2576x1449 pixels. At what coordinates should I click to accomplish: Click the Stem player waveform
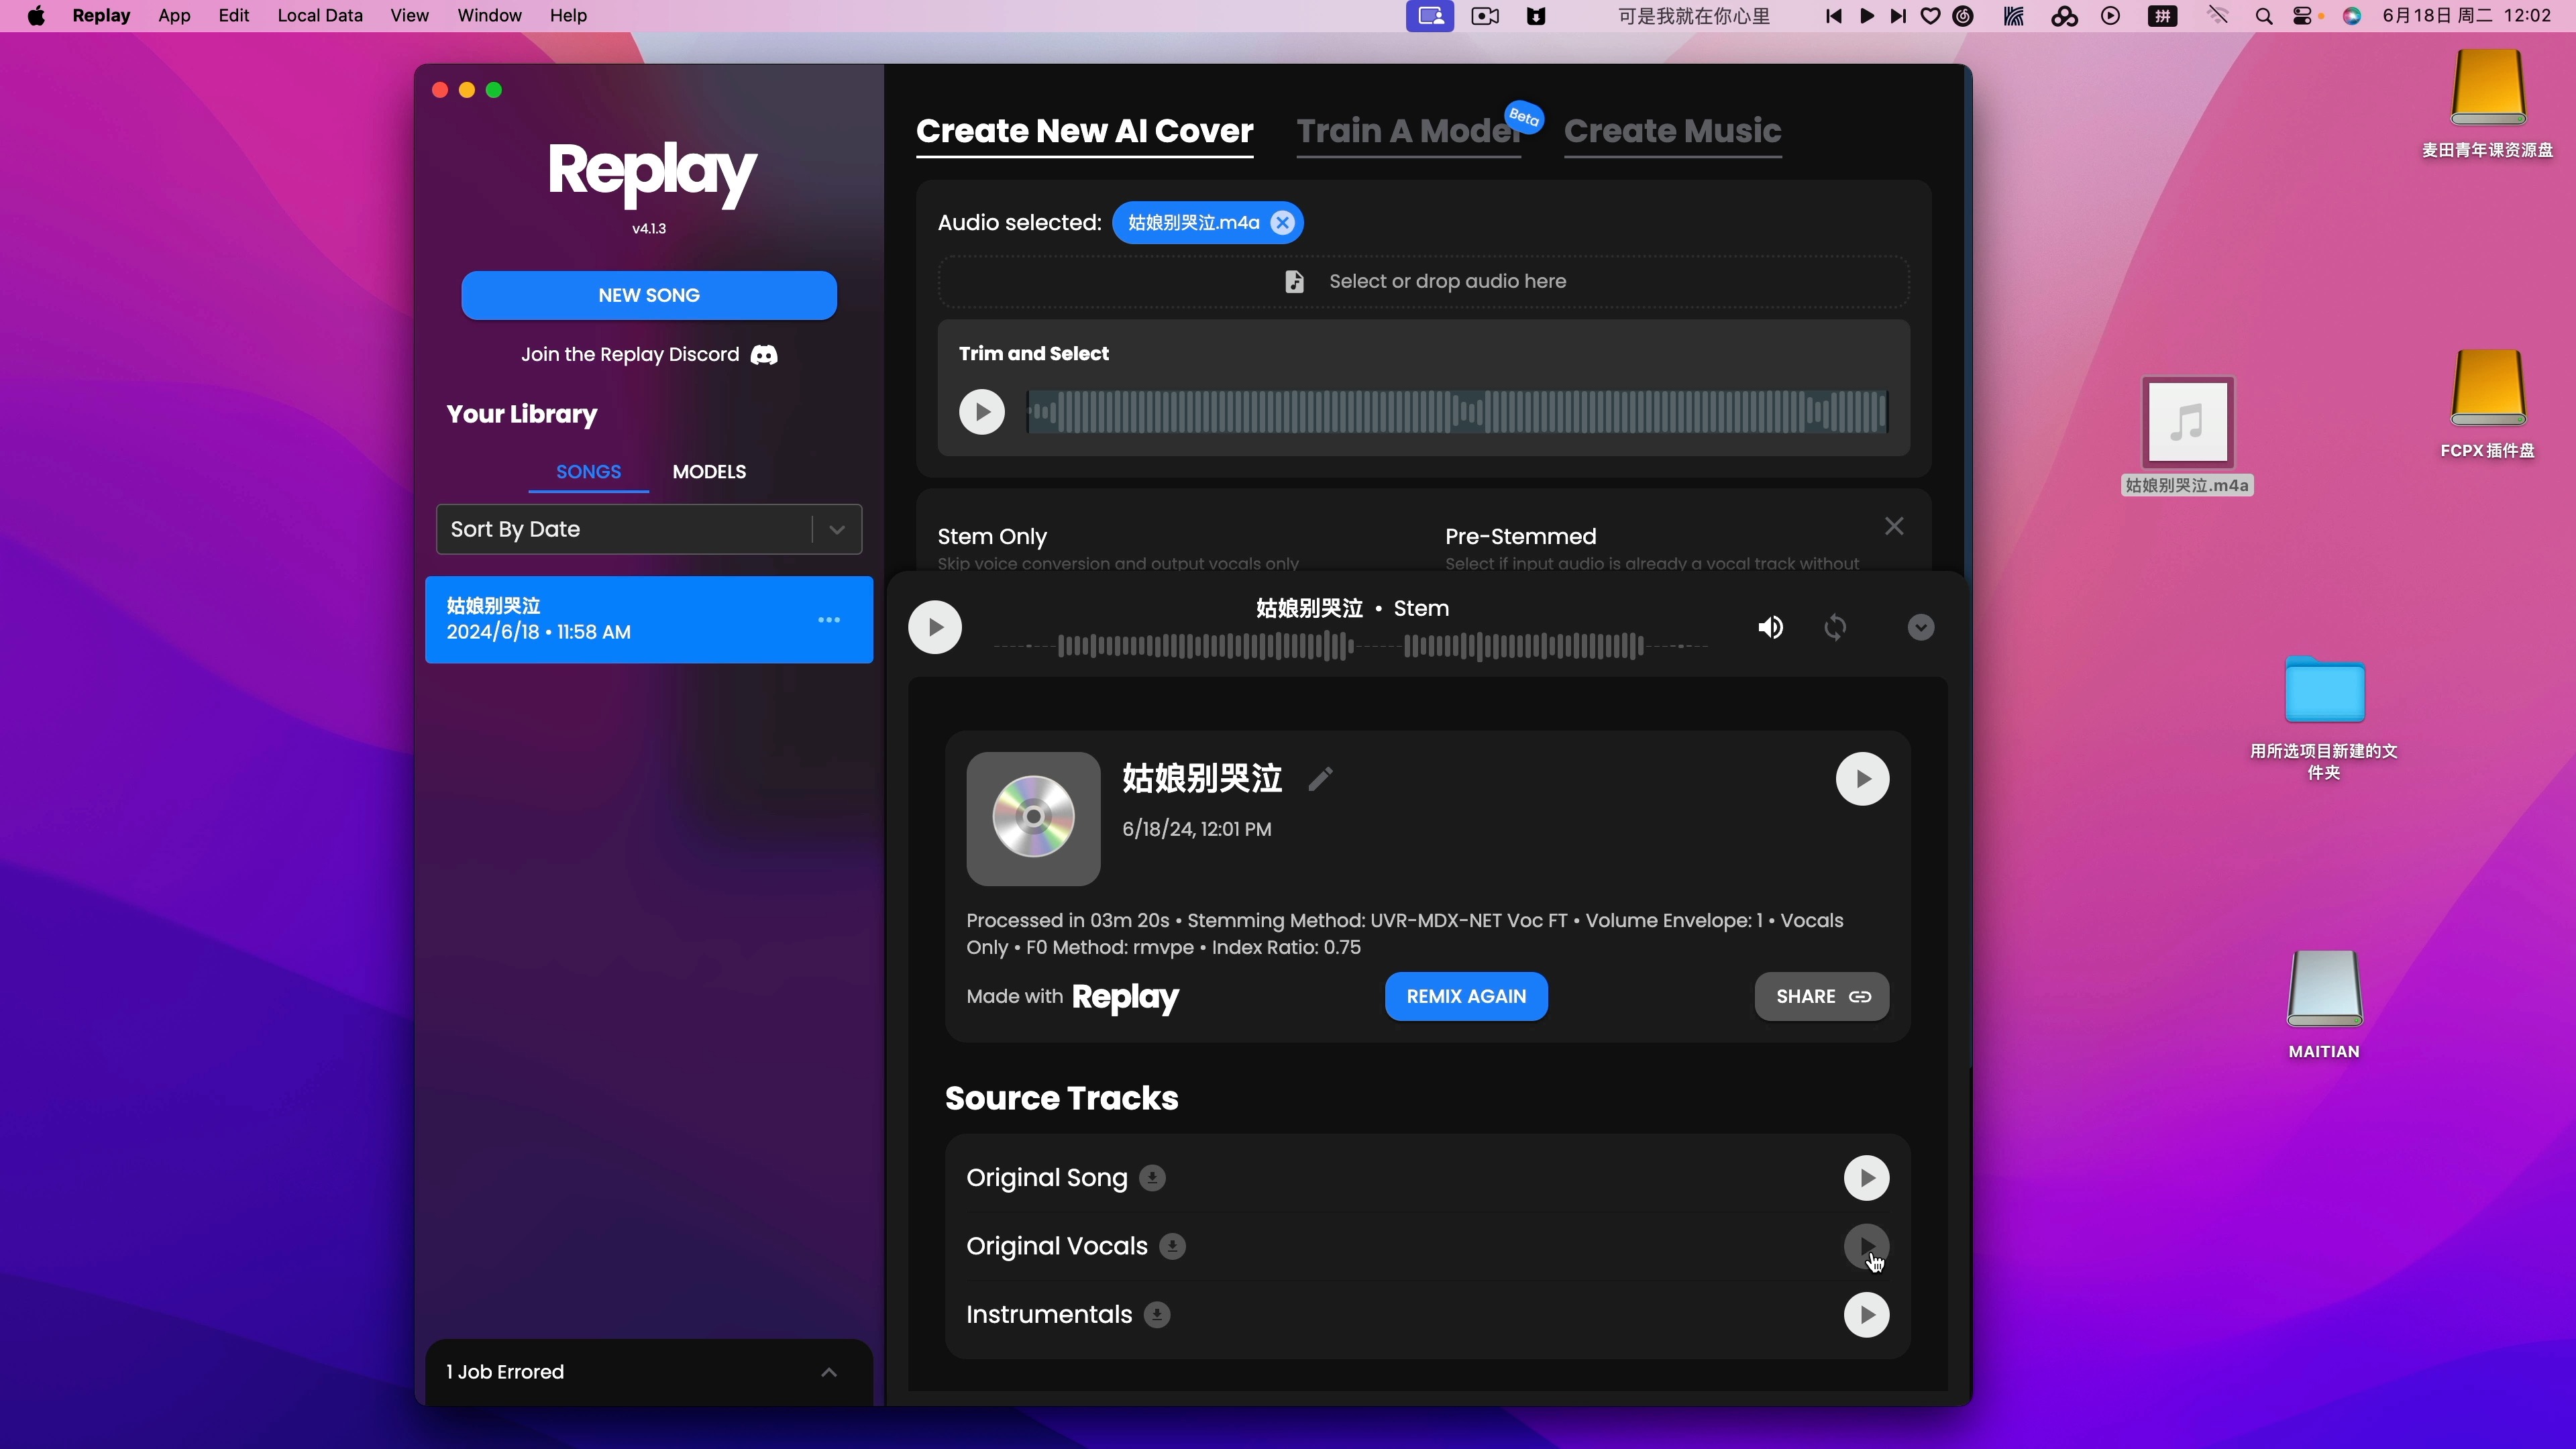(1350, 647)
